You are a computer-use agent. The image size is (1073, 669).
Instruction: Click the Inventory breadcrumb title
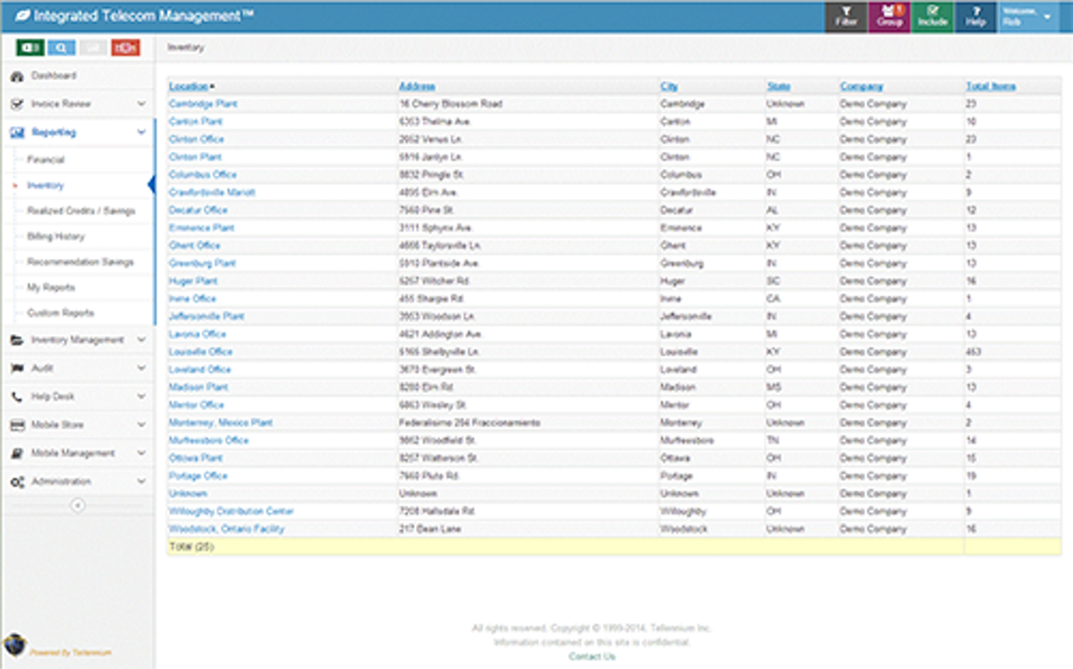point(185,48)
